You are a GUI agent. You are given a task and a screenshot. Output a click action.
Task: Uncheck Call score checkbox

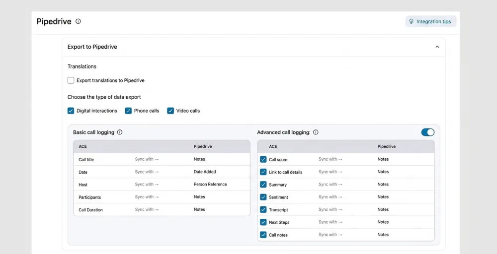(263, 159)
